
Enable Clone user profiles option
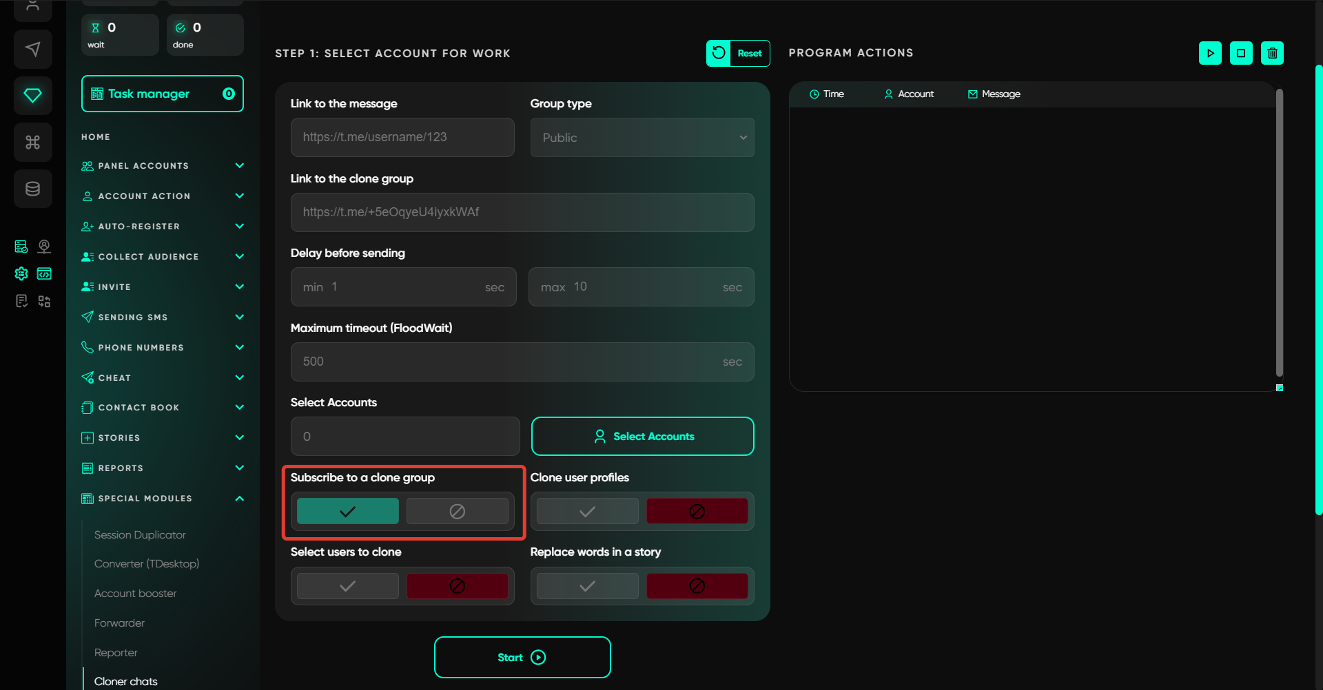click(587, 512)
